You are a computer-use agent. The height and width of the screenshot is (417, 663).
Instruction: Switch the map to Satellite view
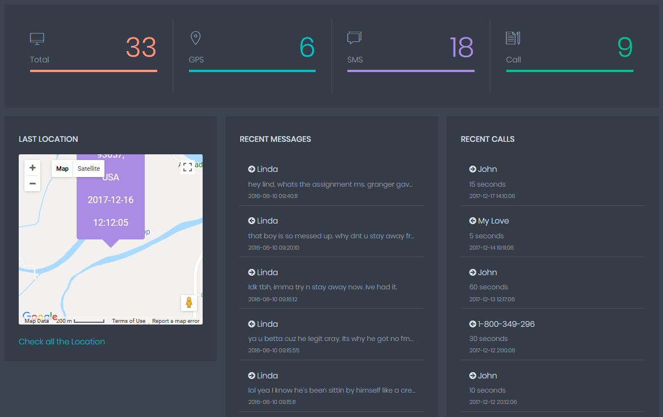coord(89,168)
